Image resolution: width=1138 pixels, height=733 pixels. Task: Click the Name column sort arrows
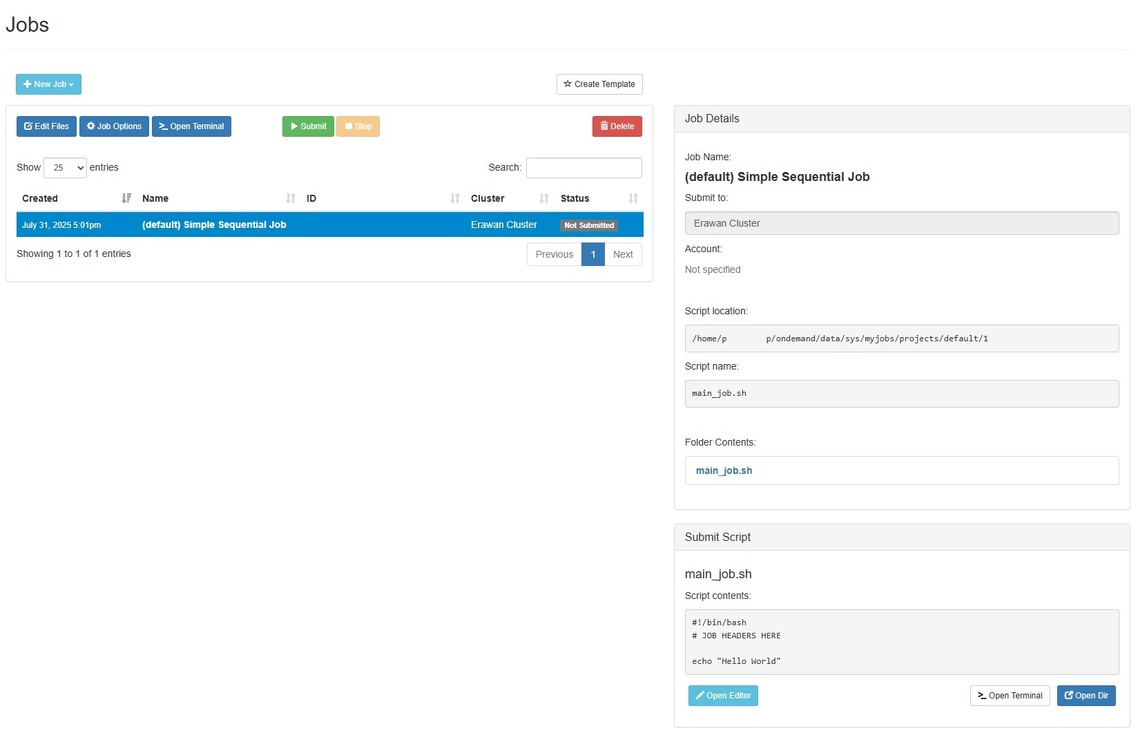[291, 198]
